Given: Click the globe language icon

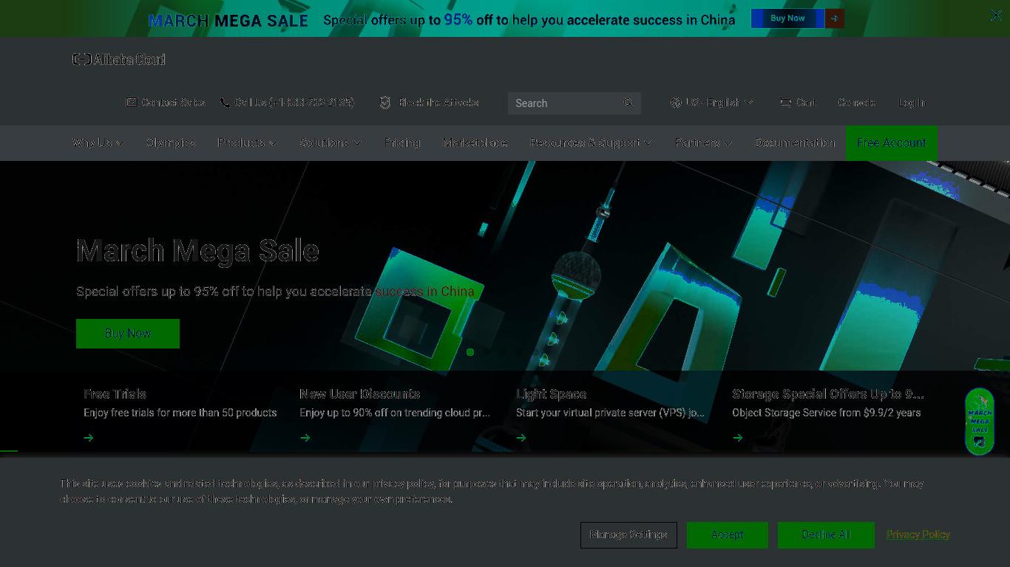Looking at the screenshot, I should point(676,103).
